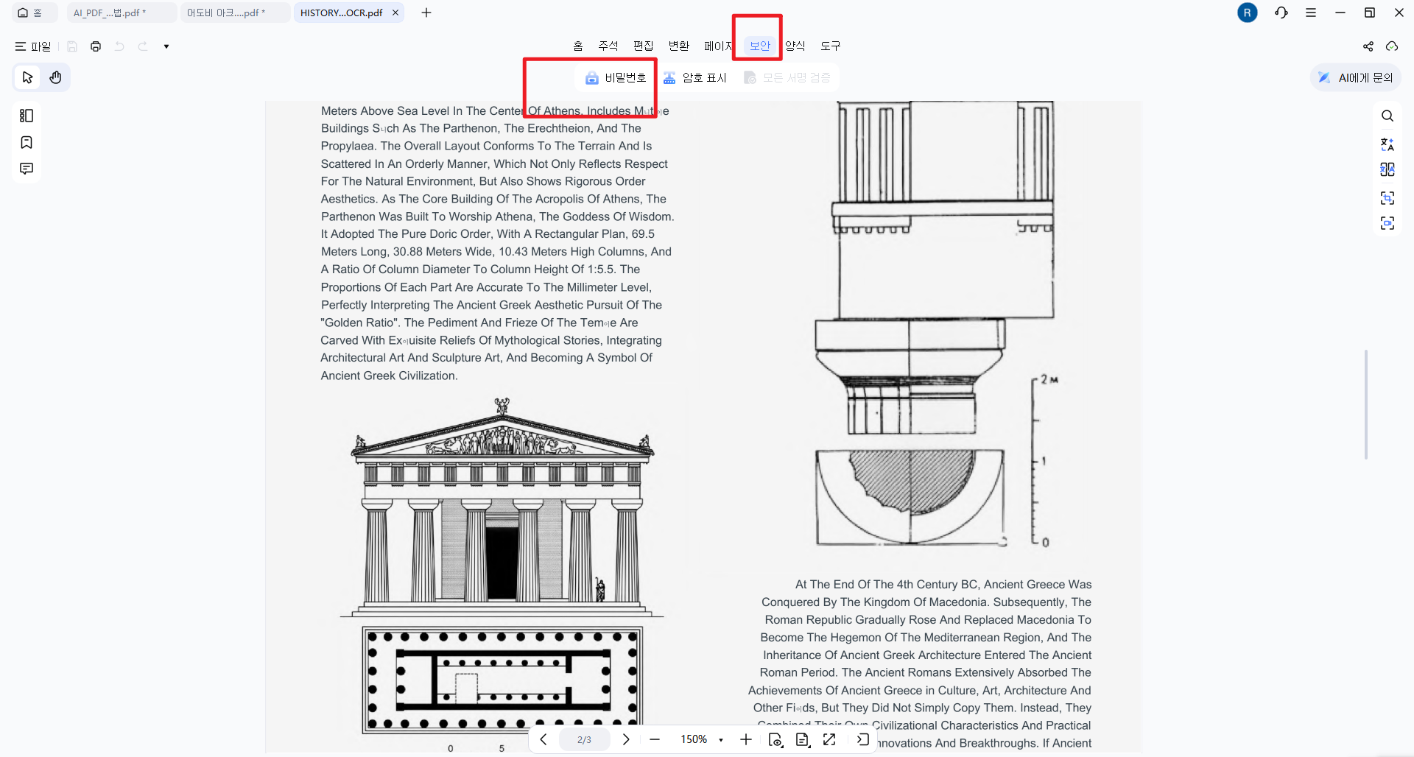Zoom in with the plus button
This screenshot has height=757, width=1414.
[746, 739]
